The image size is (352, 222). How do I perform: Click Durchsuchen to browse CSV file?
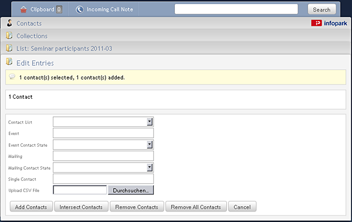point(131,190)
